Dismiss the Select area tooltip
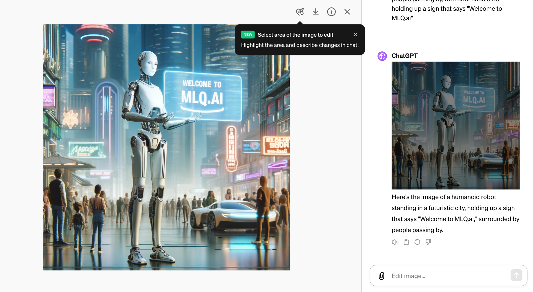The height and width of the screenshot is (292, 533). (355, 35)
